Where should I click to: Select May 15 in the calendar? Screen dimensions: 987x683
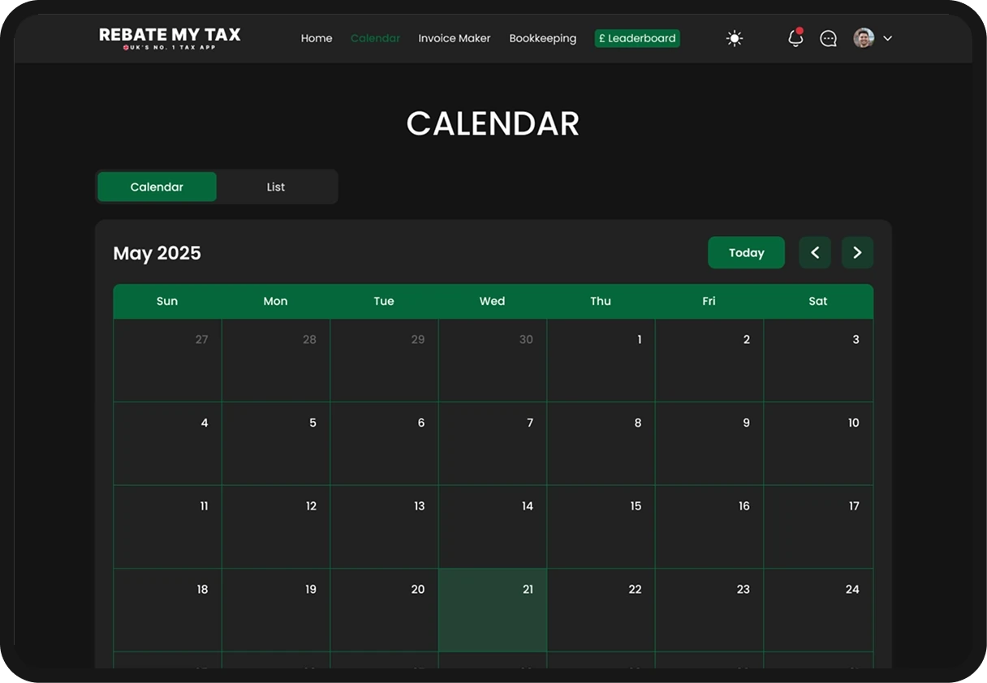click(601, 526)
